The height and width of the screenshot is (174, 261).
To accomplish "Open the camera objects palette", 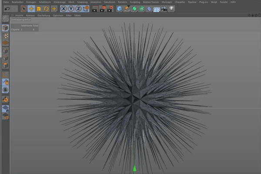I will pyautogui.click(x=164, y=9).
